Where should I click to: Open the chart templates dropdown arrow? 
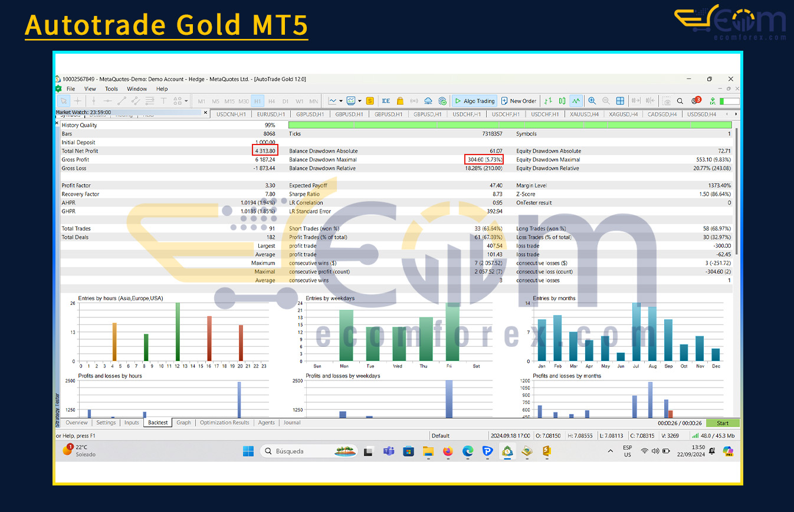tap(360, 101)
